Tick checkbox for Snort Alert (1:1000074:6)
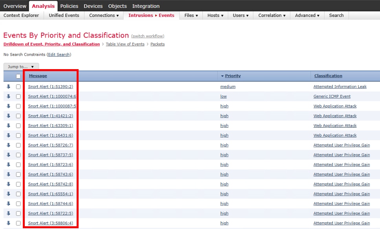Screen dimensions: 380x229 pyautogui.click(x=18, y=97)
